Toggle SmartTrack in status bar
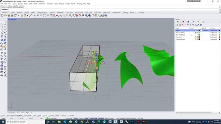 pos(93,118)
